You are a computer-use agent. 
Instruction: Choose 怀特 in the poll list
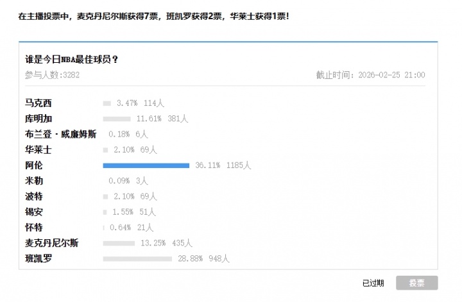click(33, 228)
